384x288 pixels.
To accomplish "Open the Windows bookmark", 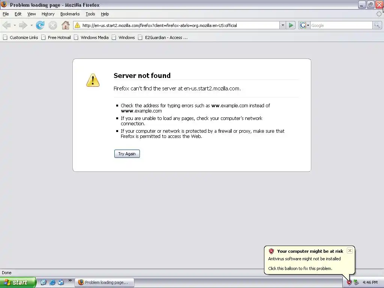I will pyautogui.click(x=123, y=37).
